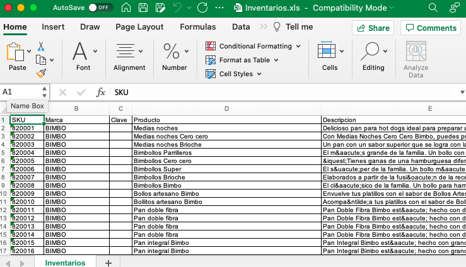Expand the Undo history dropdown arrow
The image size is (466, 267).
point(189,8)
